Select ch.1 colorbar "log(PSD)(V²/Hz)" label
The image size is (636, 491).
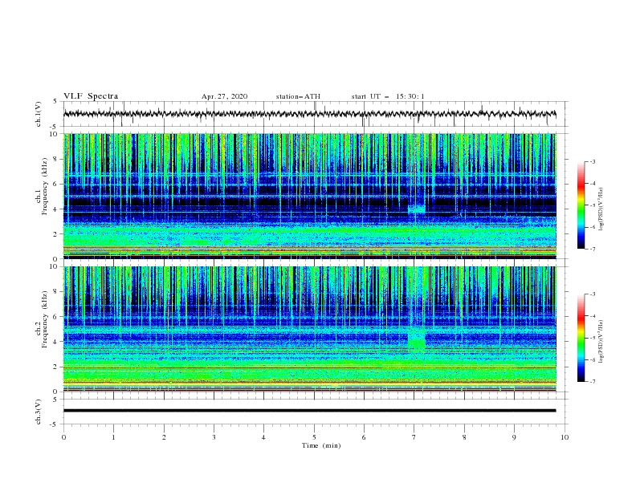click(601, 209)
